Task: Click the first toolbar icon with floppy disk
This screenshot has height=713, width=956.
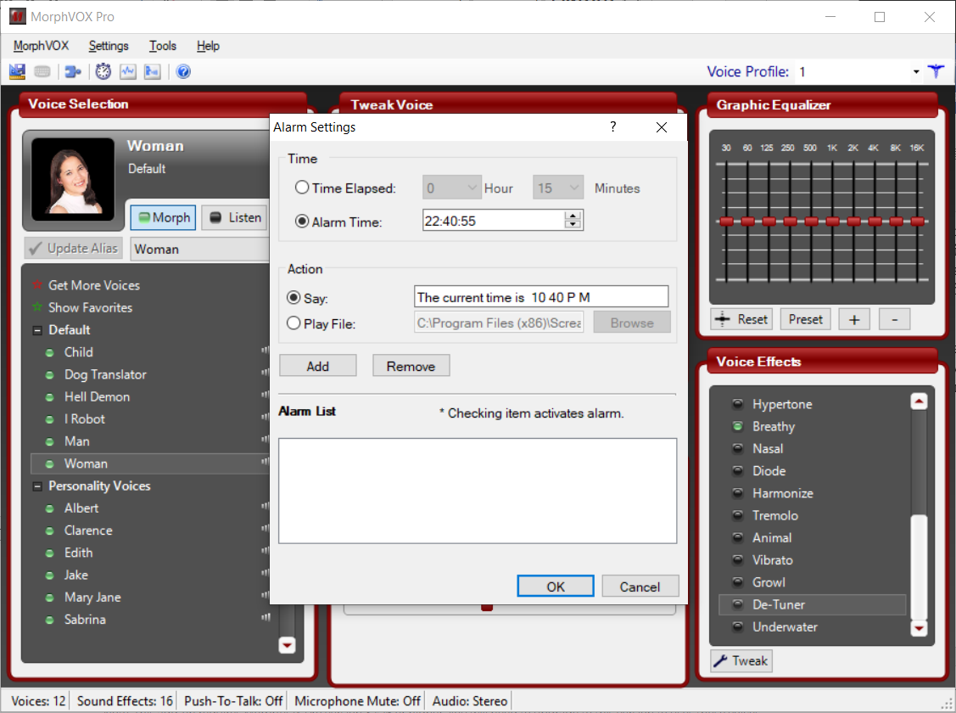Action: 17,72
